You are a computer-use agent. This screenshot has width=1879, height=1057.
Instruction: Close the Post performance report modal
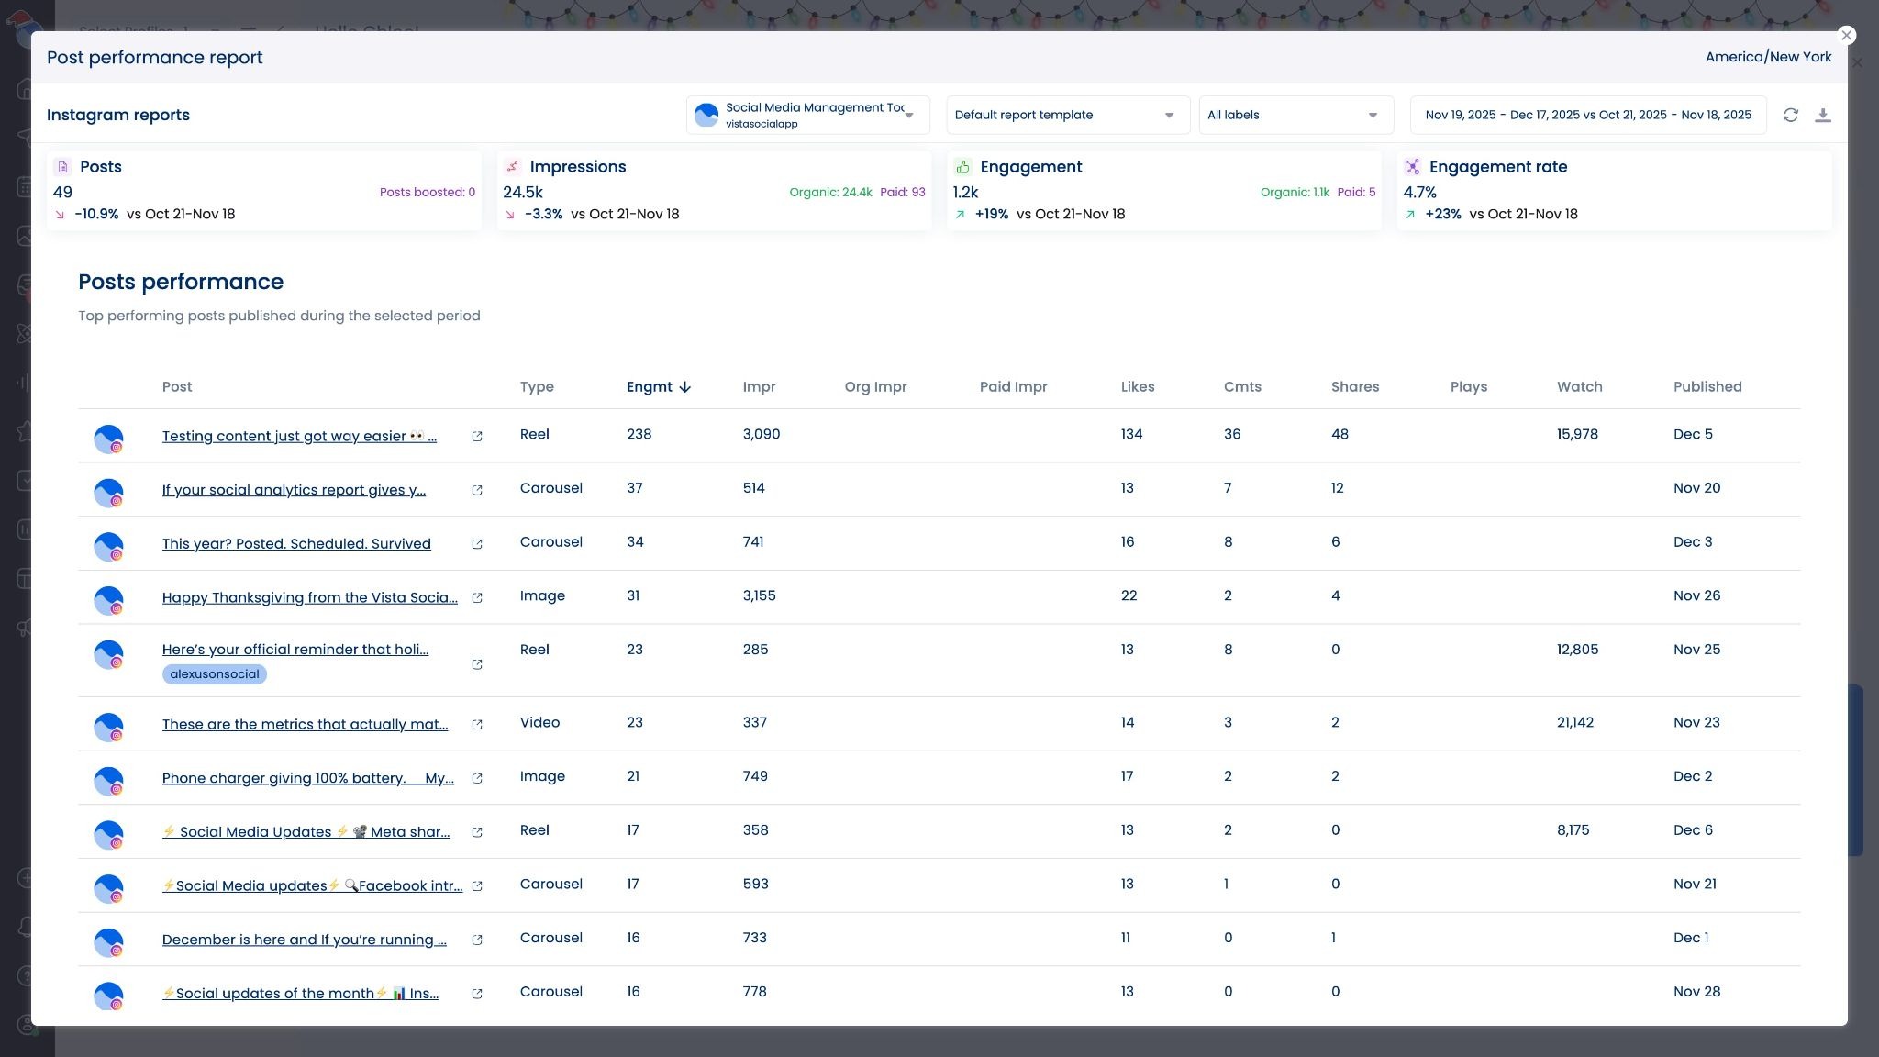pos(1846,35)
